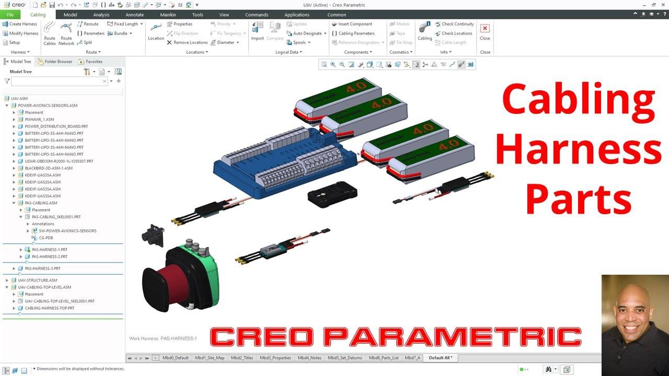Switch to the Model ribbon tab
This screenshot has width=669, height=376.
[x=70, y=15]
